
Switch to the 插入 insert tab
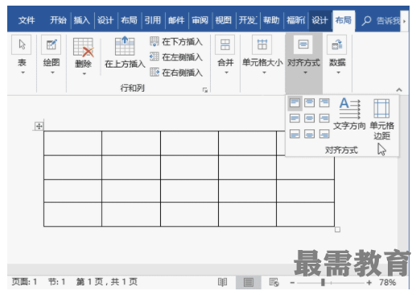(82, 20)
